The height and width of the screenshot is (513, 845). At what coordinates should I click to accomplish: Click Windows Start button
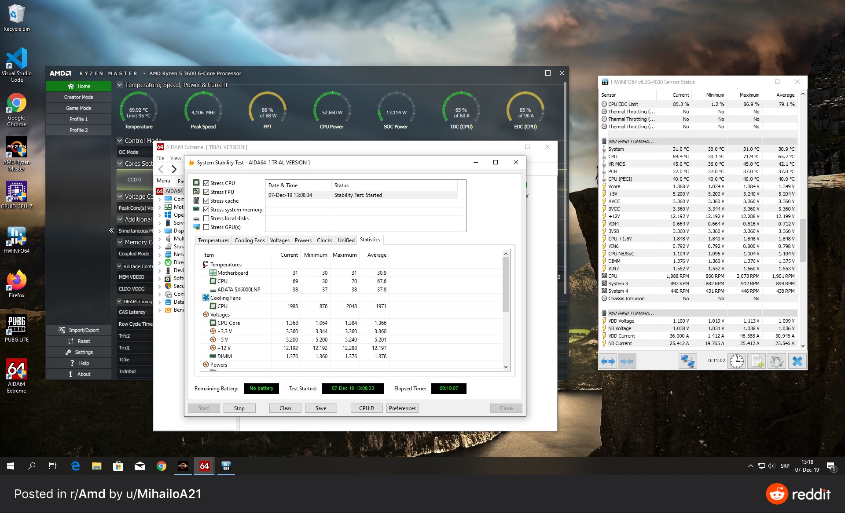(x=11, y=466)
